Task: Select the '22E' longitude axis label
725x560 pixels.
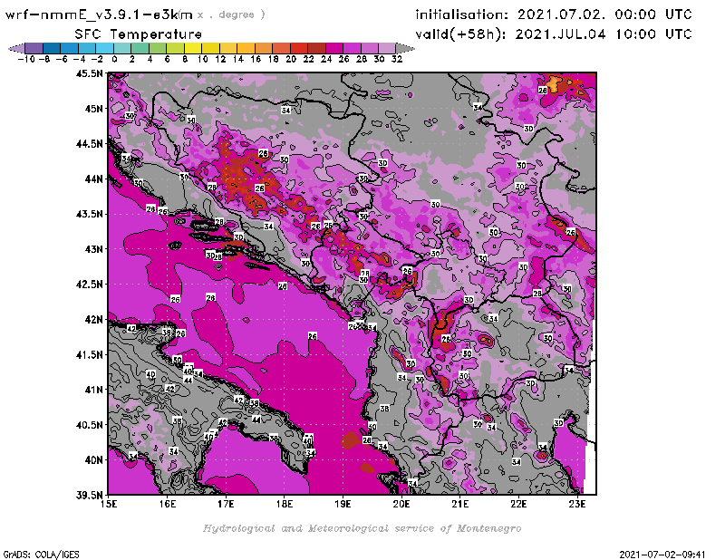Action: pyautogui.click(x=518, y=504)
